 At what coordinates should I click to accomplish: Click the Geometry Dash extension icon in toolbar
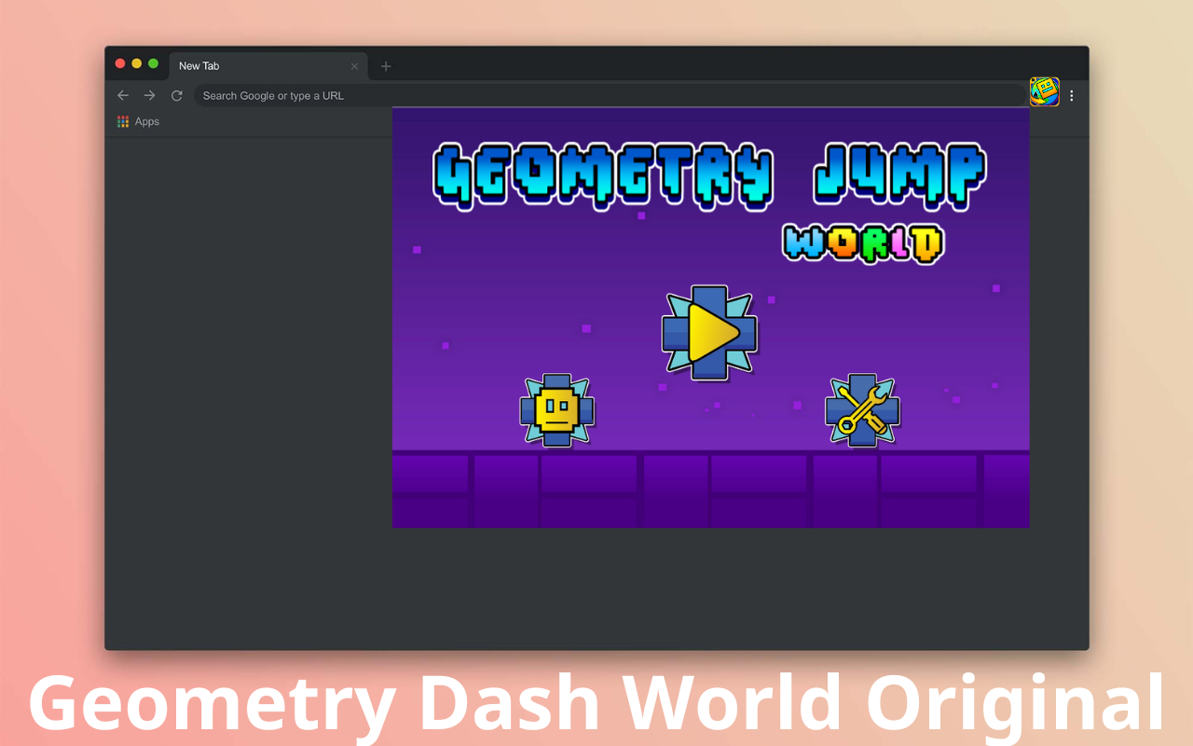pos(1044,92)
